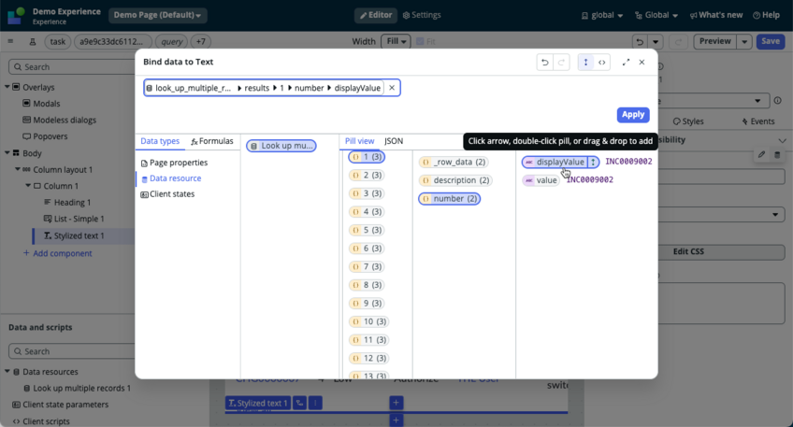This screenshot has width=793, height=427.
Task: Collapse the Overlays tree section
Action: [x=7, y=87]
